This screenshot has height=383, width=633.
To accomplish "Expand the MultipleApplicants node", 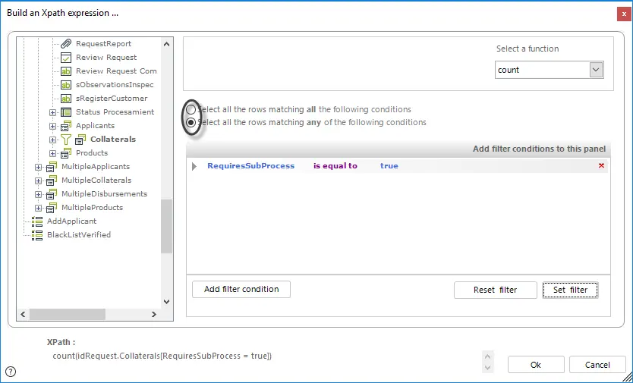I will click(x=38, y=167).
